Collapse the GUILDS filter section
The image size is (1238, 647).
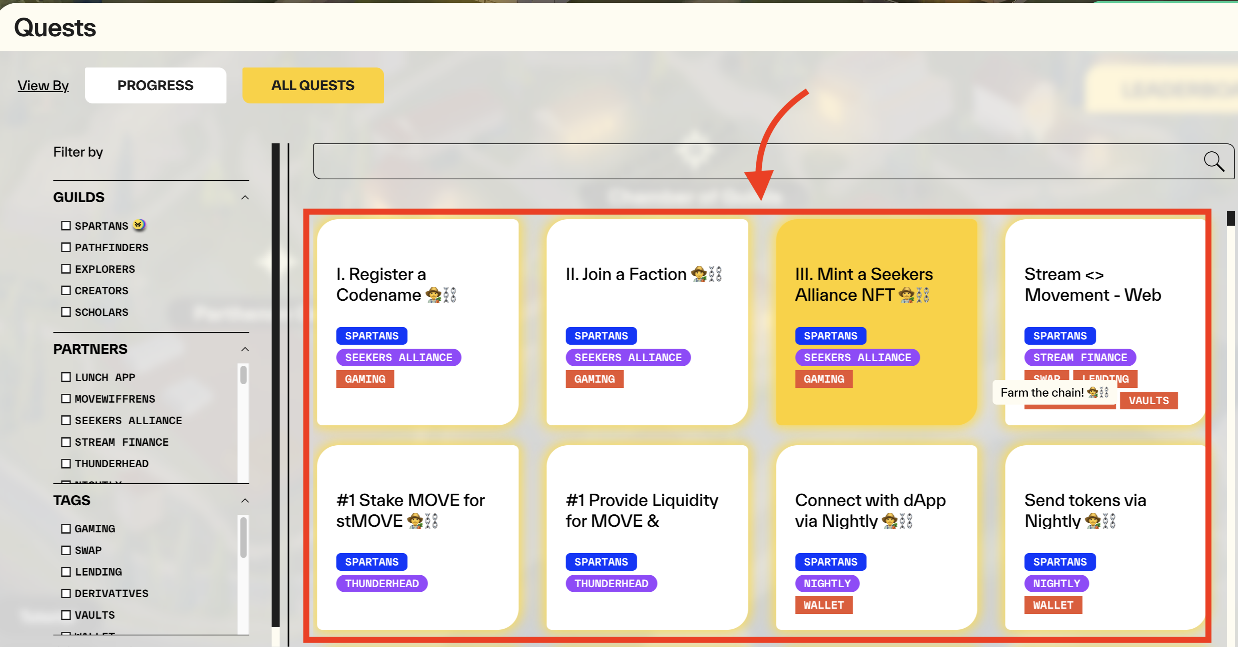pyautogui.click(x=245, y=197)
